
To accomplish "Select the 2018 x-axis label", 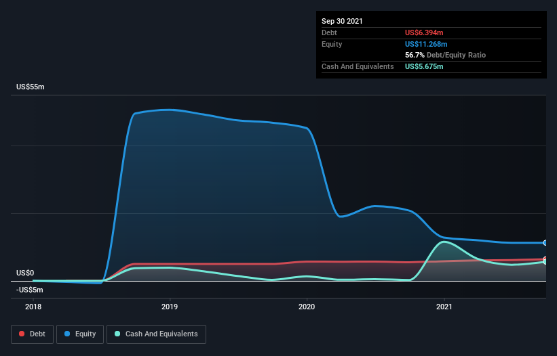I will click(33, 307).
